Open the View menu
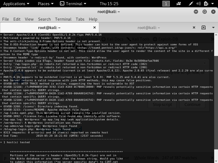Viewport: 218px width, 163px height. pyautogui.click(x=29, y=19)
